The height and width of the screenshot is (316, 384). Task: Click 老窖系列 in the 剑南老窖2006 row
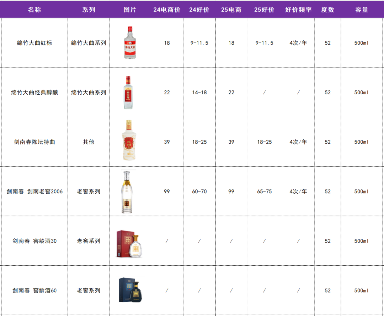tap(89, 192)
